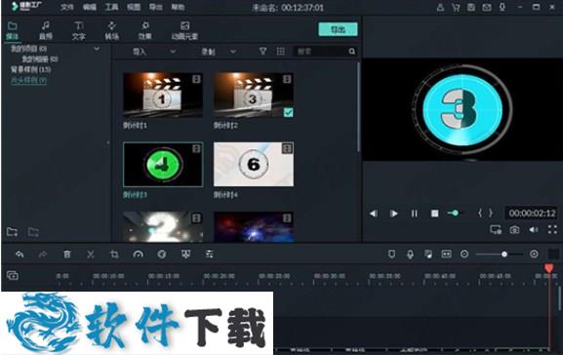Click the search magnifier icon

click(352, 52)
